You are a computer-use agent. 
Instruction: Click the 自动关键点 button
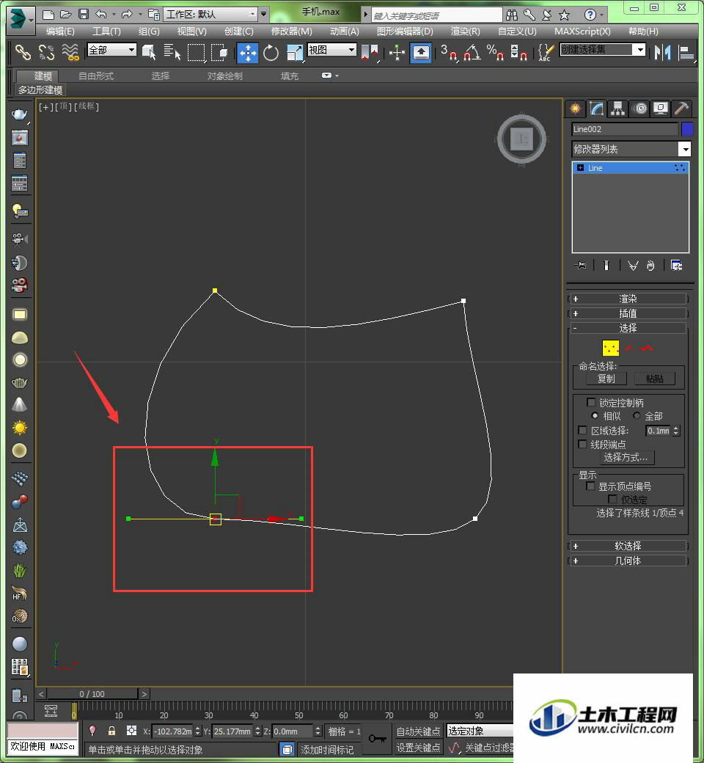[418, 731]
